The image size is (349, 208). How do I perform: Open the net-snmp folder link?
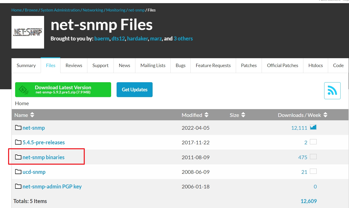pyautogui.click(x=34, y=128)
